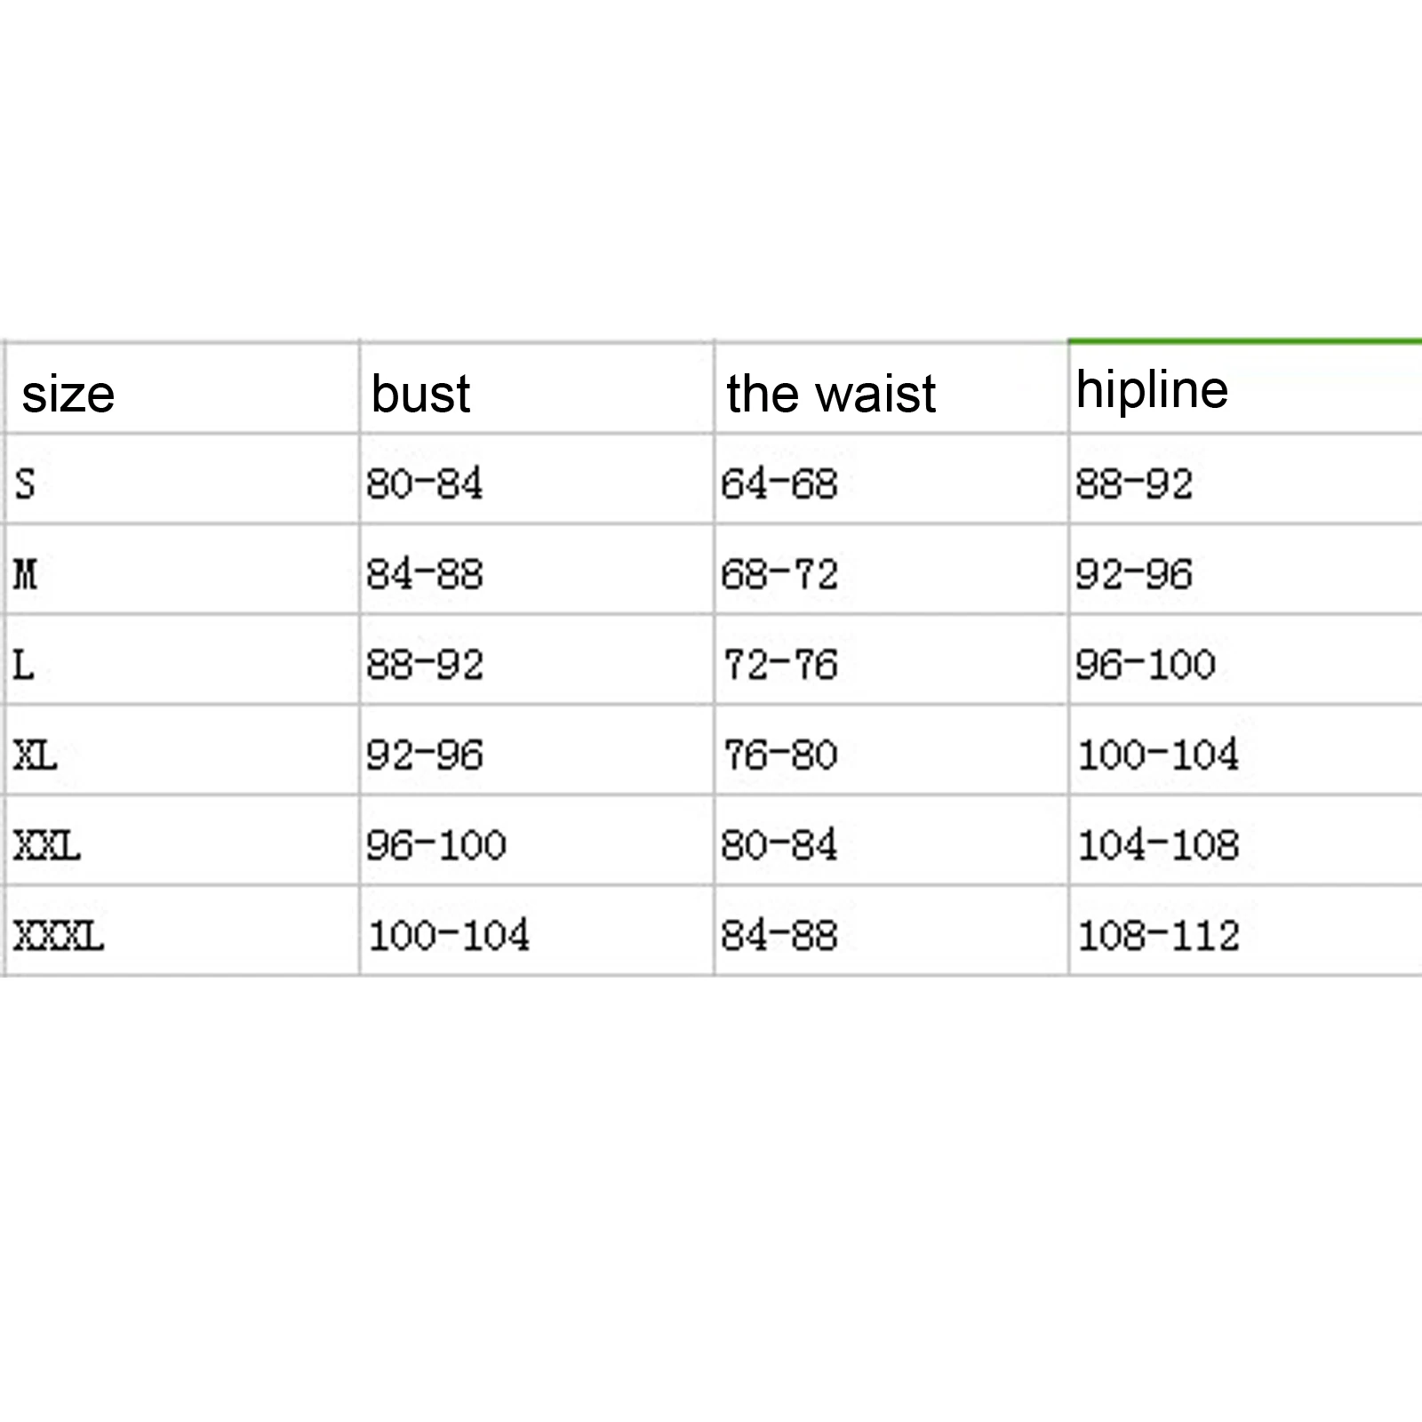Screen dimensions: 1422x1422
Task: Select the M size row label
Action: [x=26, y=574]
